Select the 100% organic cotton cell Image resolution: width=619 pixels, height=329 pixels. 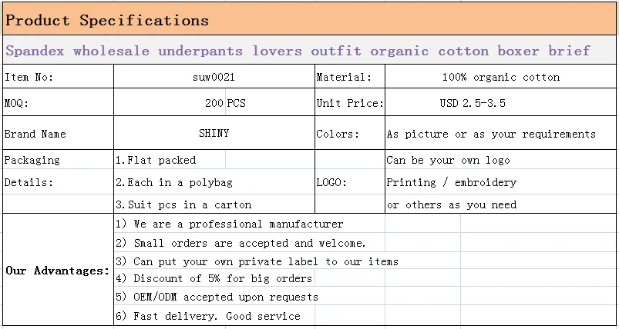coord(500,77)
